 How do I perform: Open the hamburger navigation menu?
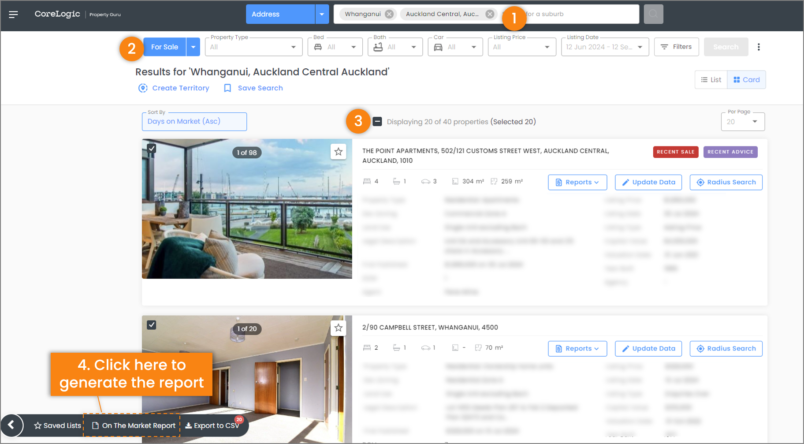[x=13, y=15]
